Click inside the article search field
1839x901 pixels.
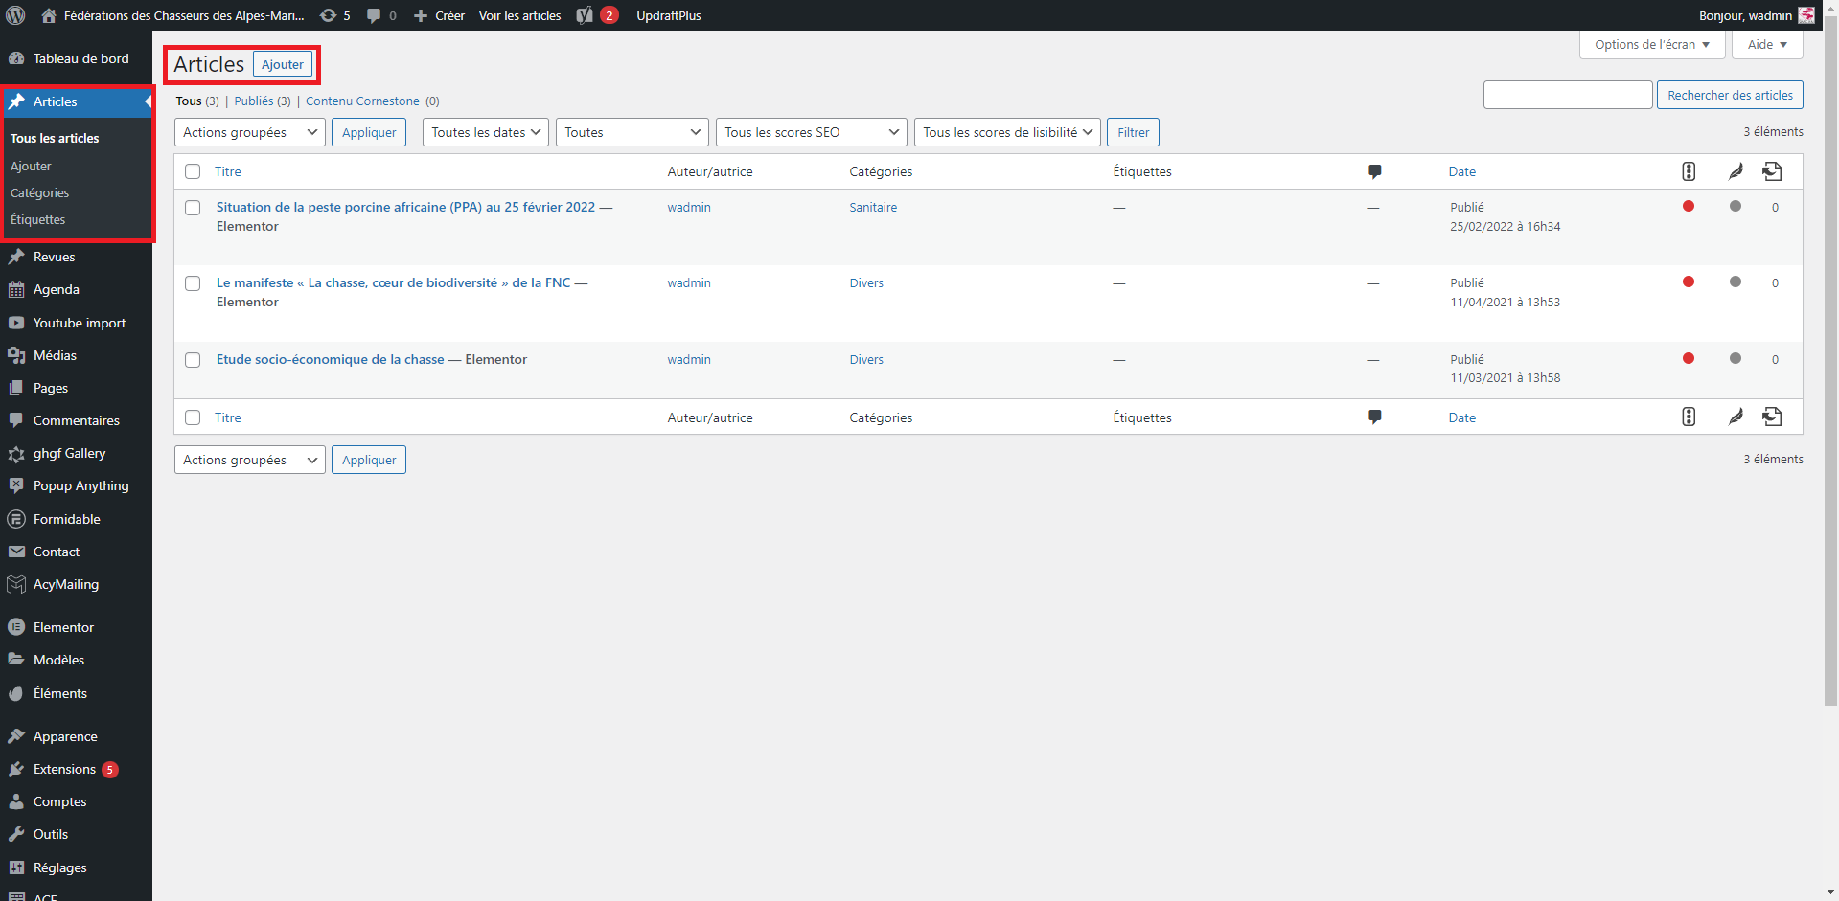tap(1568, 94)
